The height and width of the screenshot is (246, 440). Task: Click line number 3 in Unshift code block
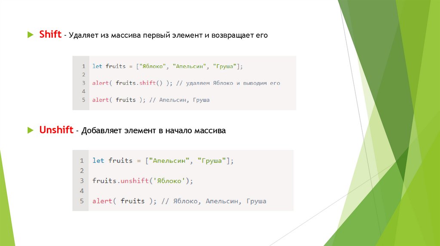82,181
